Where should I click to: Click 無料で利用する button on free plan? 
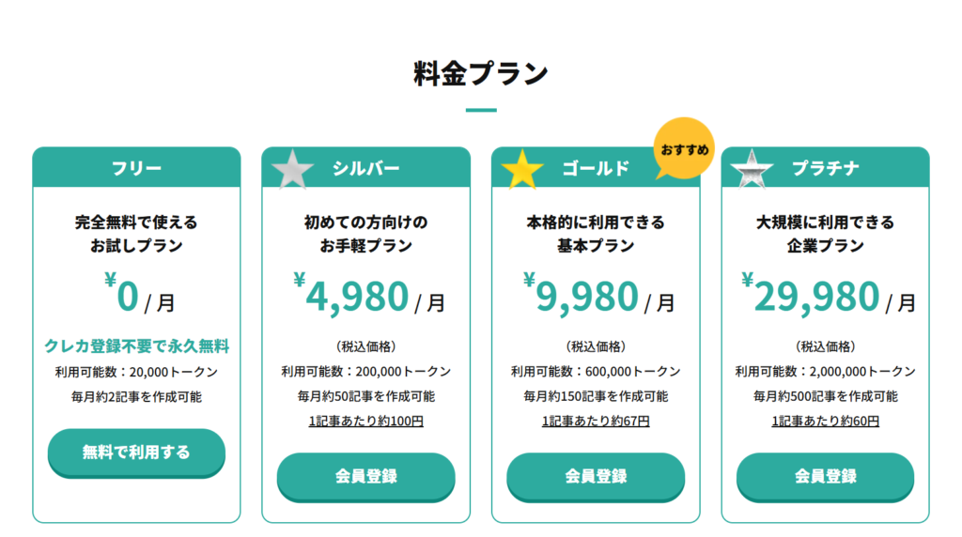136,453
